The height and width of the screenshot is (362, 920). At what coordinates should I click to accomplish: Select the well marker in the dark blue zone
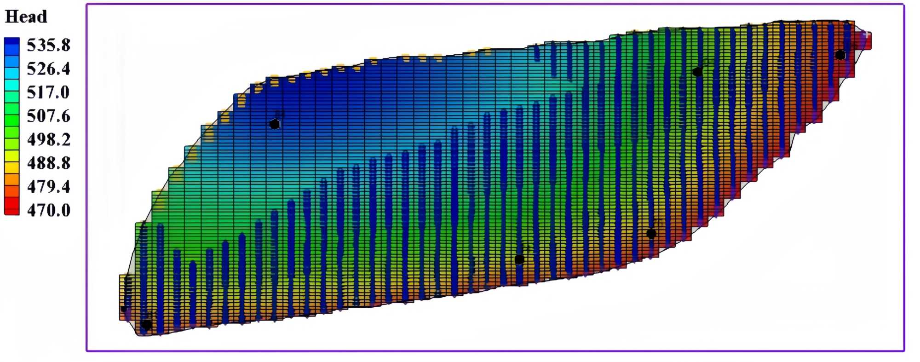[275, 124]
